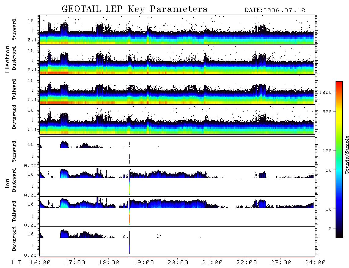Viewport: 349px width, 268px height.
Task: Click the "10" tick of Ion Duskward axis
Action: [x=31, y=175]
